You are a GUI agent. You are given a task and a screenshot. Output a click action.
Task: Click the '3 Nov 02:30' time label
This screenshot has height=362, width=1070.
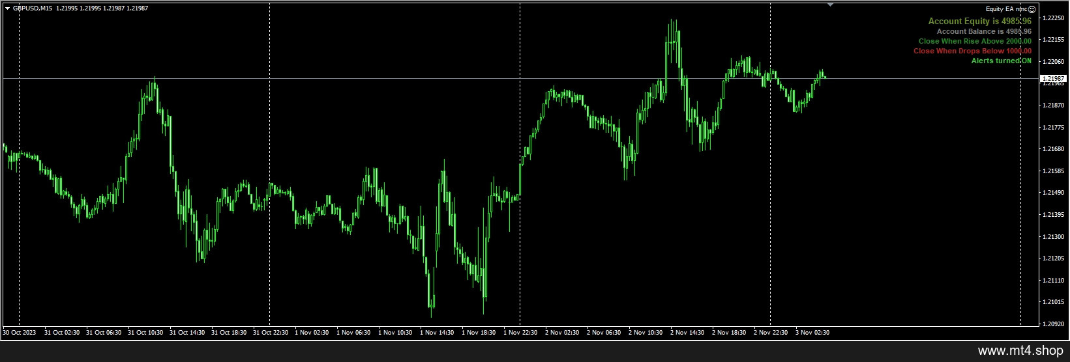812,333
